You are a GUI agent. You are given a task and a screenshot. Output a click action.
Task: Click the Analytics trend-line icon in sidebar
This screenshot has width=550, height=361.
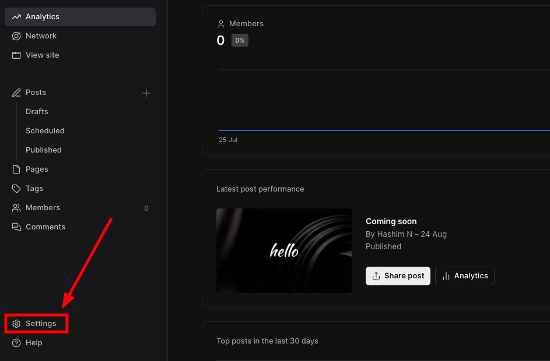[x=16, y=17]
